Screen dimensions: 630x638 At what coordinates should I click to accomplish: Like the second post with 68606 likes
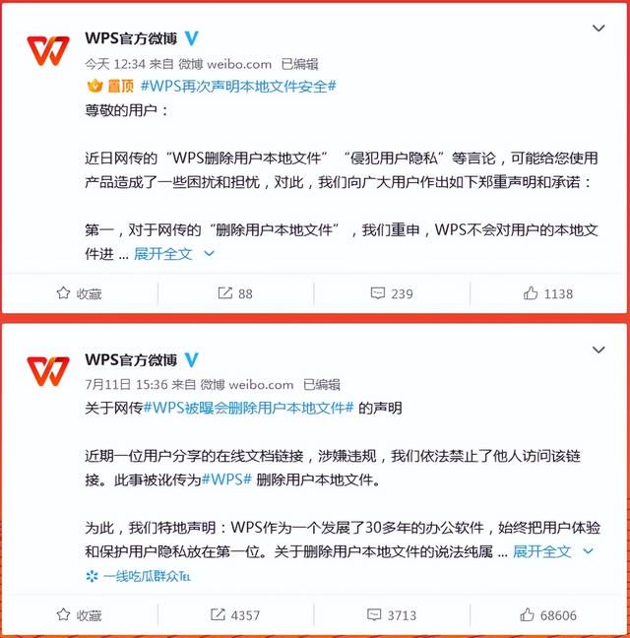[527, 614]
